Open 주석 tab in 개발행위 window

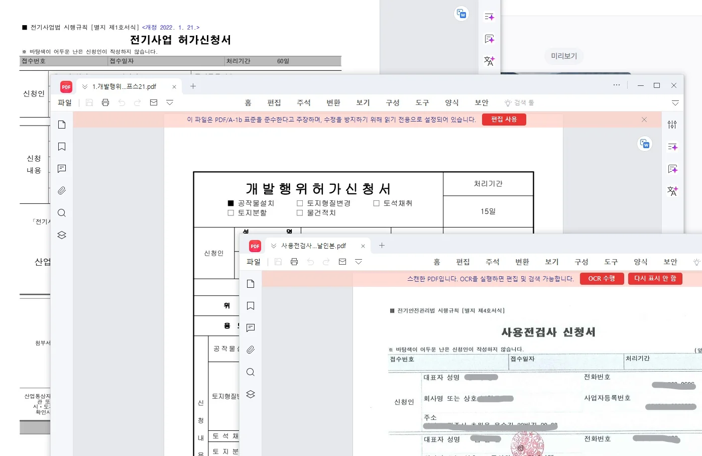[x=304, y=102]
